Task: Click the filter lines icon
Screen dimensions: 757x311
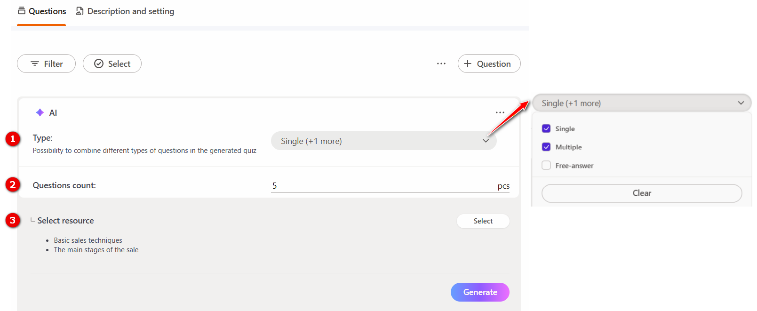Action: coord(35,64)
